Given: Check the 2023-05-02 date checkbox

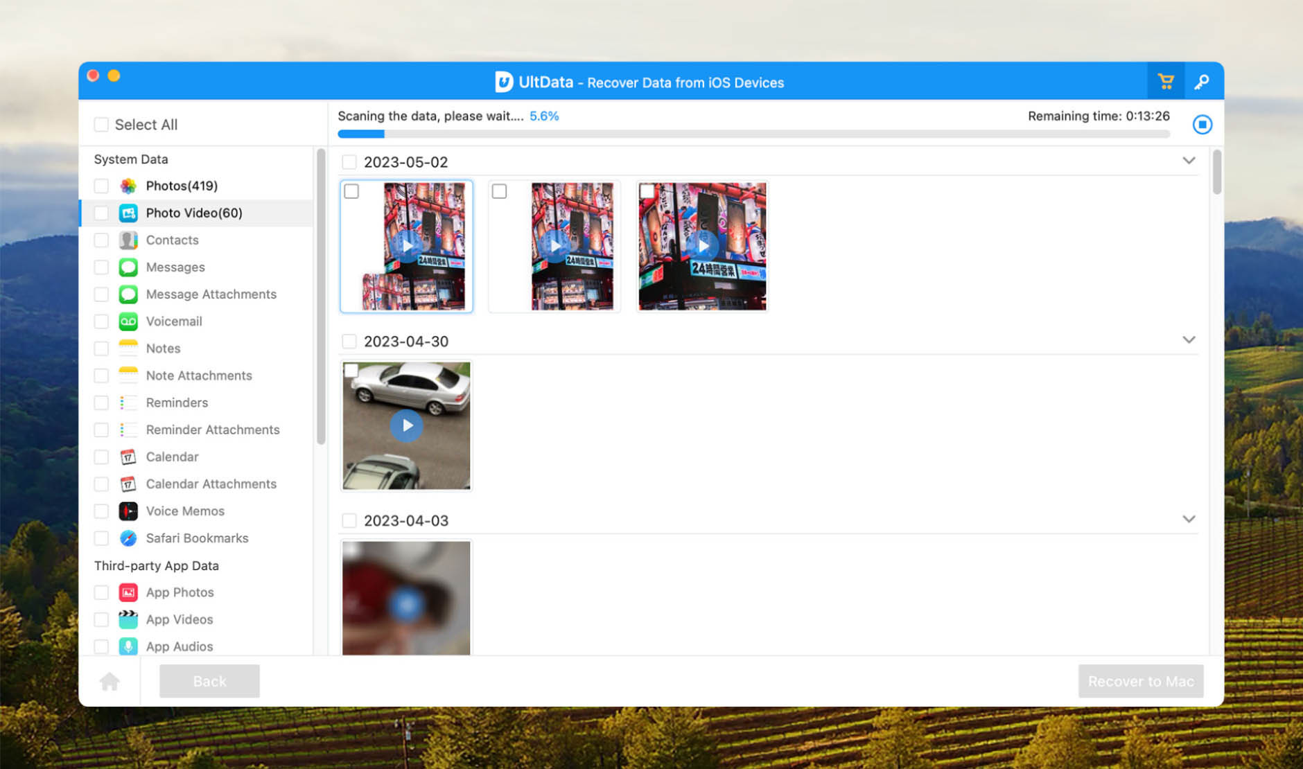Looking at the screenshot, I should pos(349,161).
